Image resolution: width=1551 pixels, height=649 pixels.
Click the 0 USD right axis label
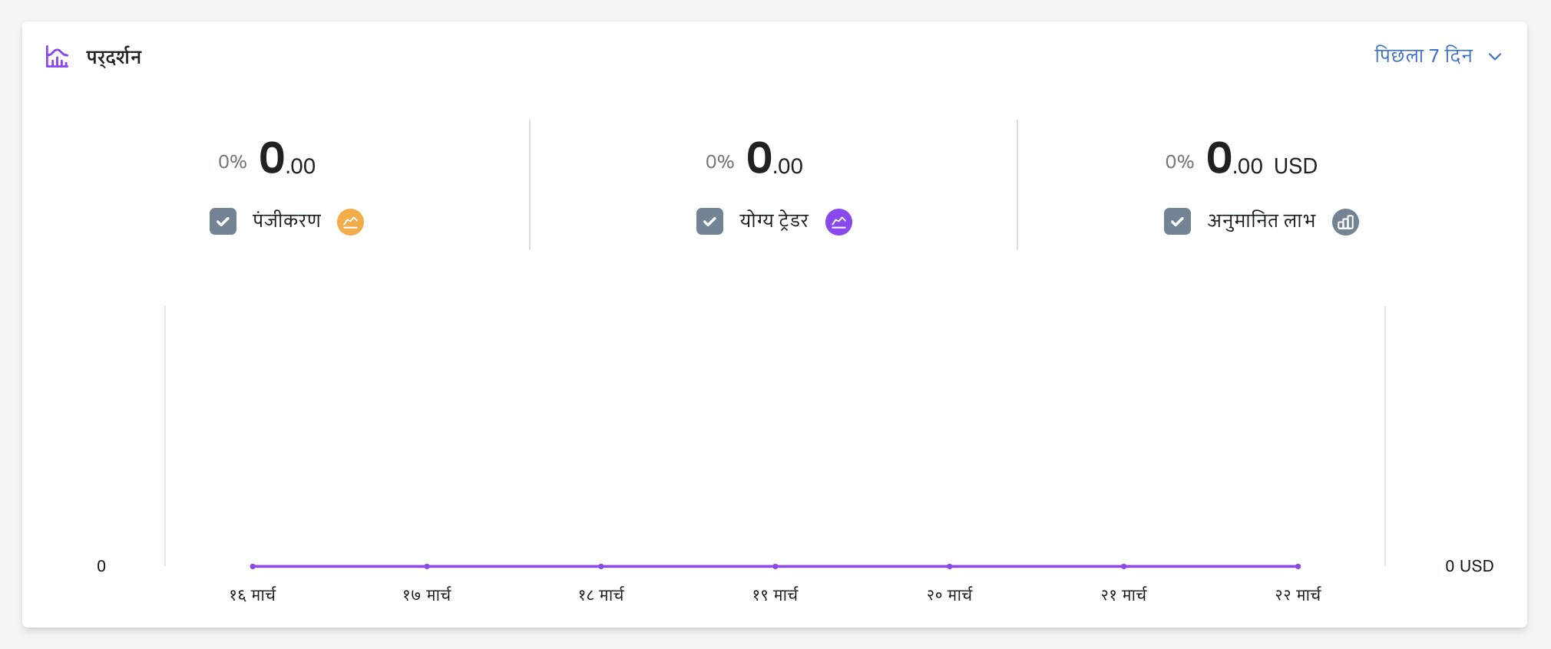(1469, 566)
